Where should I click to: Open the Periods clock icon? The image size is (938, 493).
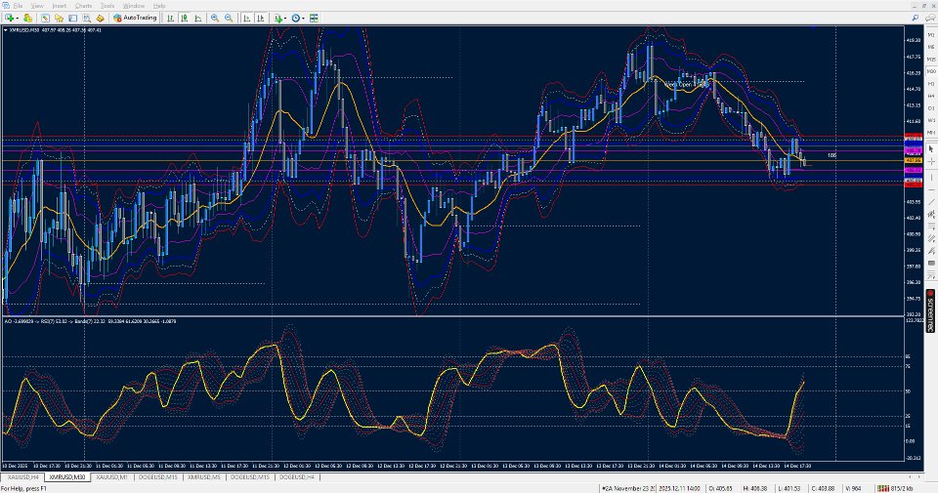coord(295,18)
